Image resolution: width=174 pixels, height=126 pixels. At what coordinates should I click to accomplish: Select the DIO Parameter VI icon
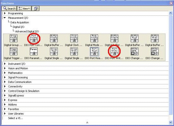tap(34, 51)
